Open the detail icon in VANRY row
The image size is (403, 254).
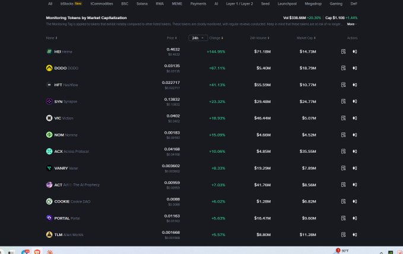343,168
